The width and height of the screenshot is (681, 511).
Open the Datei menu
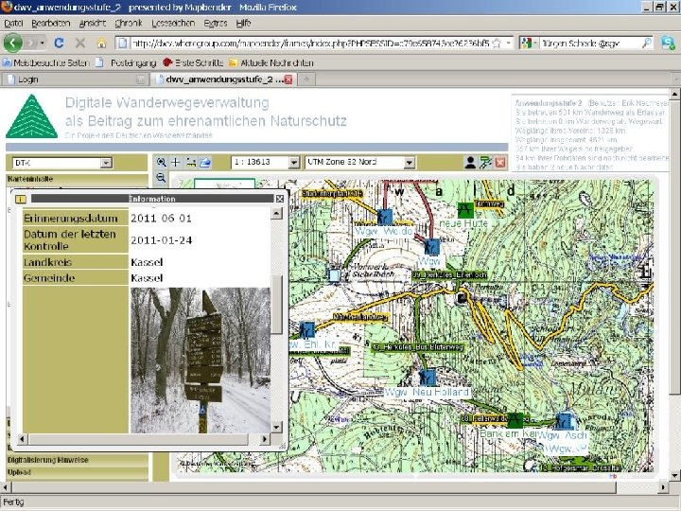click(13, 23)
